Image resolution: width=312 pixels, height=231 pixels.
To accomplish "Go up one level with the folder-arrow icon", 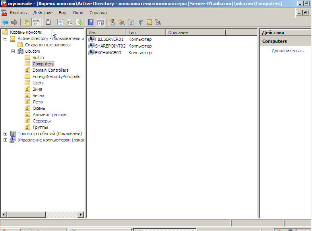I will [x=27, y=23].
